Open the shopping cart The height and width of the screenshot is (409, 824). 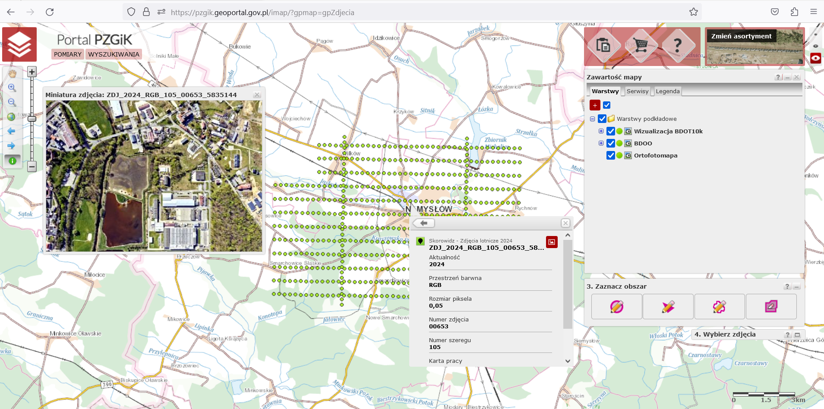coord(641,45)
